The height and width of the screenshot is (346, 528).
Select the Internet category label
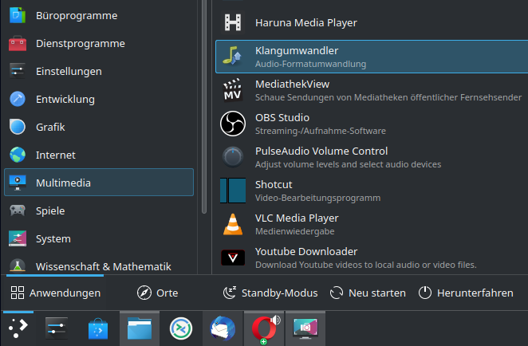tap(56, 155)
